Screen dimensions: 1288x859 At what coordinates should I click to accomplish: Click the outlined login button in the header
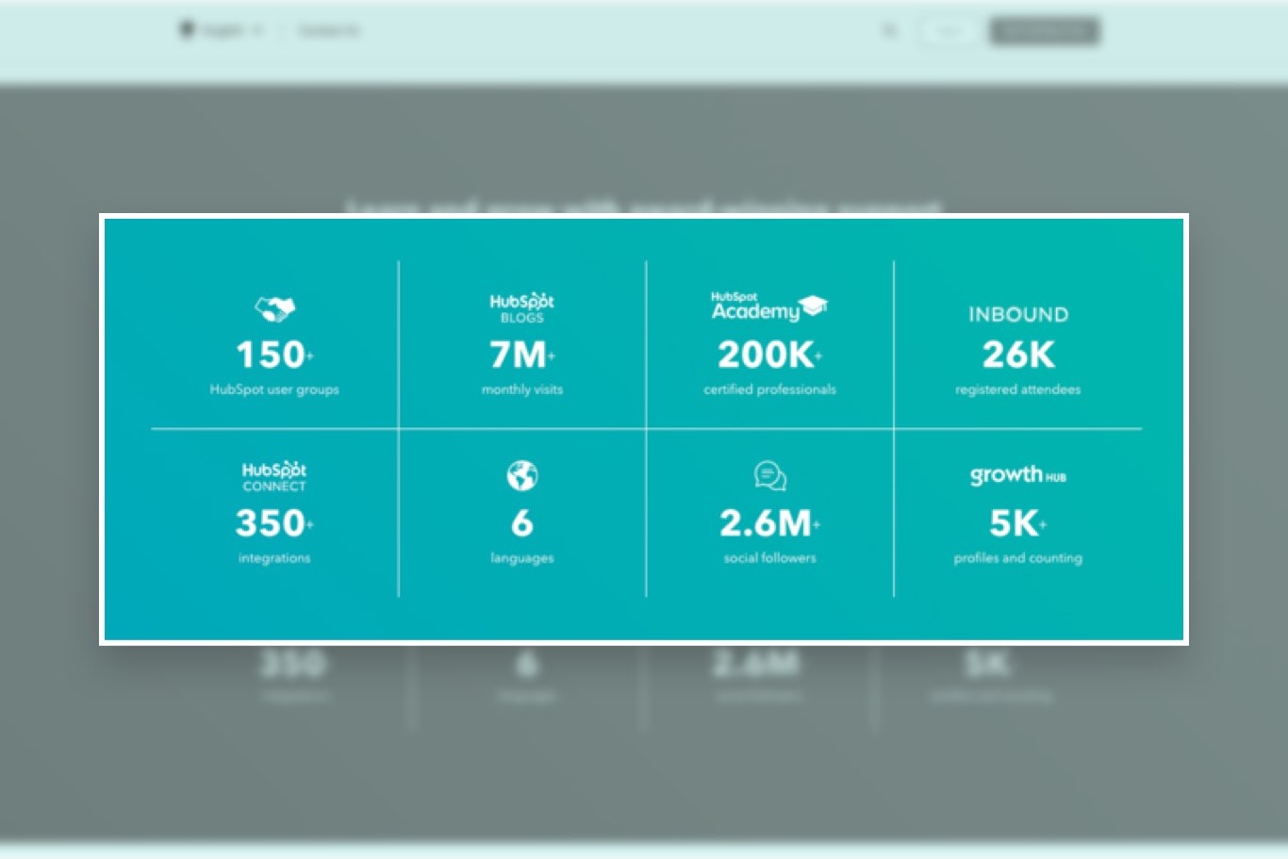click(x=948, y=29)
